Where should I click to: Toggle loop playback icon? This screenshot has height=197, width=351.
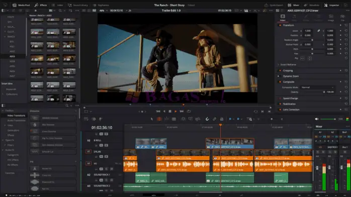[189, 112]
